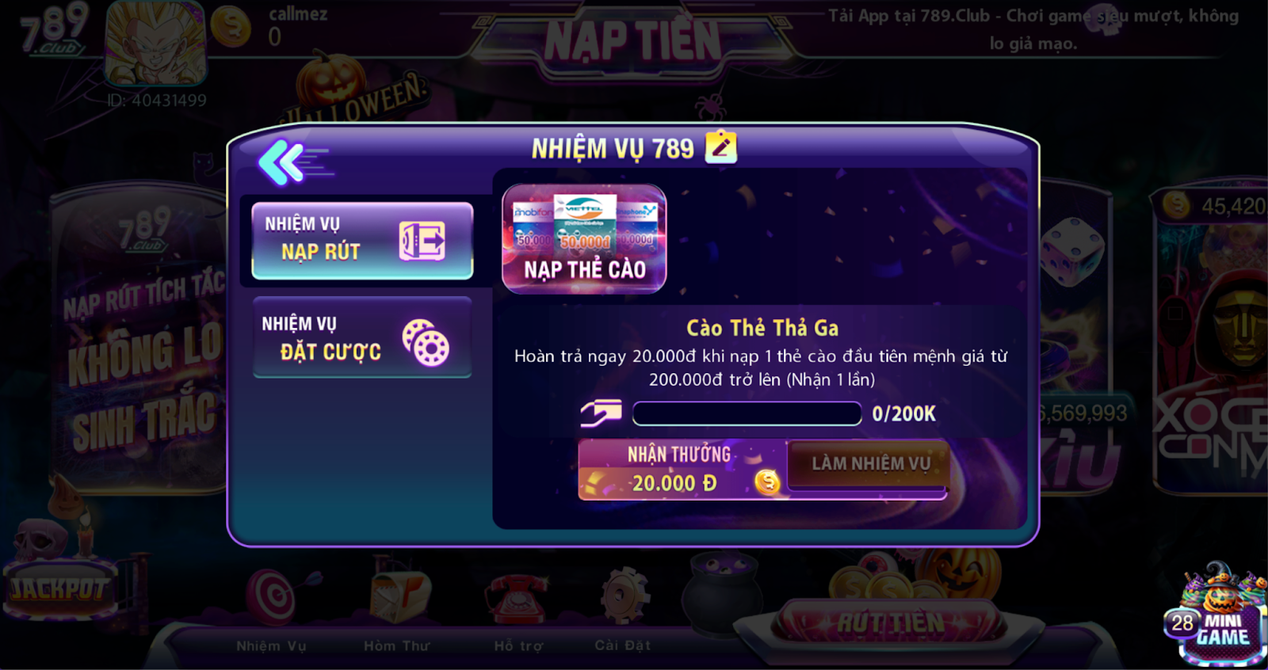The width and height of the screenshot is (1268, 670).
Task: Open the Cài Đặt gear icon
Action: 624,596
